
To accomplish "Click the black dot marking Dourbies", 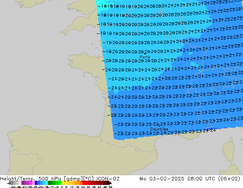I will point(159,126).
